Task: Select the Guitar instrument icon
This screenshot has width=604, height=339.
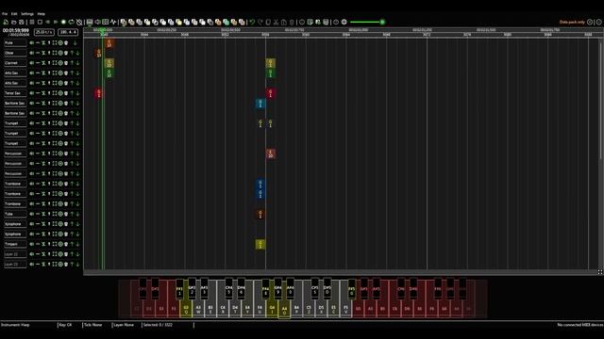Action: (163, 22)
